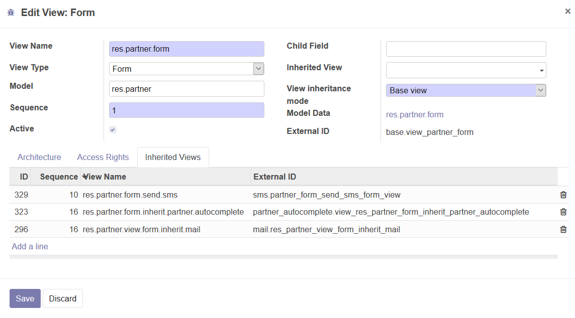This screenshot has height=318, width=575.
Task: Save the view changes
Action: pyautogui.click(x=25, y=298)
